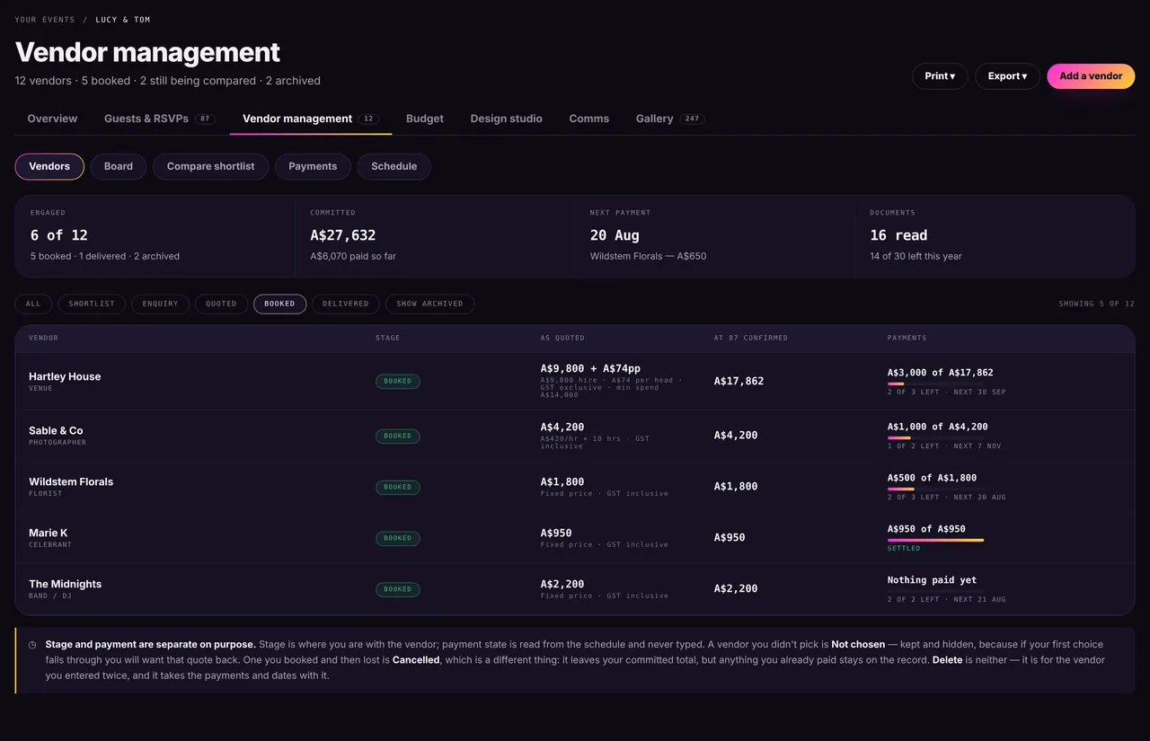This screenshot has height=741, width=1150.
Task: Select the Vendors sub-view pill
Action: (49, 166)
